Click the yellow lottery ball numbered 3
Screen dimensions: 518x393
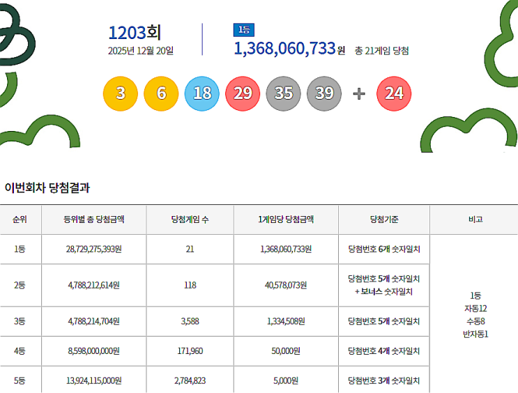tap(121, 93)
